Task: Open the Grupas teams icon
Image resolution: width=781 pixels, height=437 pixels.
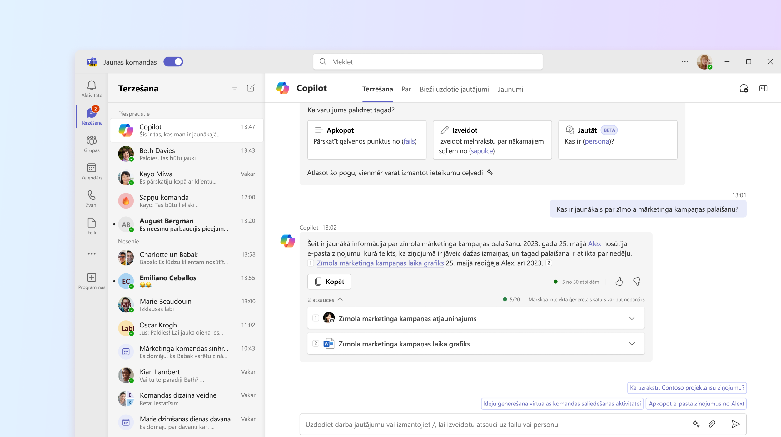Action: (92, 140)
